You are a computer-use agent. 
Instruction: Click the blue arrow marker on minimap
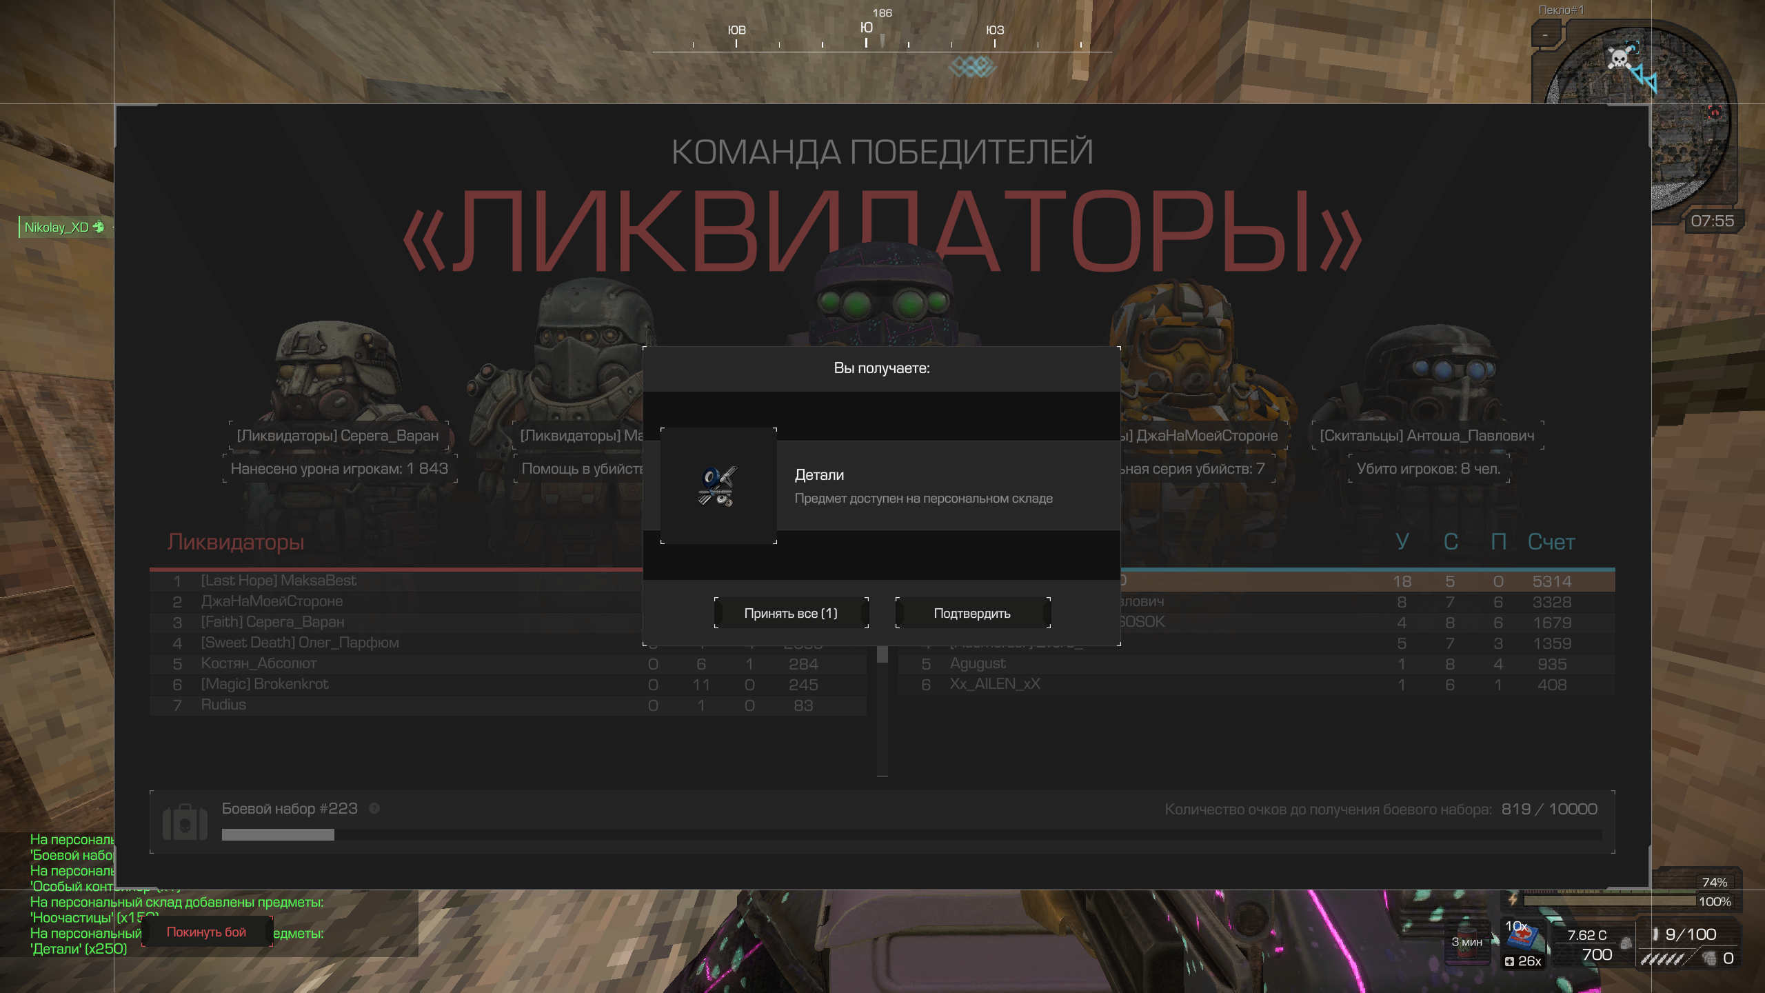click(x=1644, y=78)
